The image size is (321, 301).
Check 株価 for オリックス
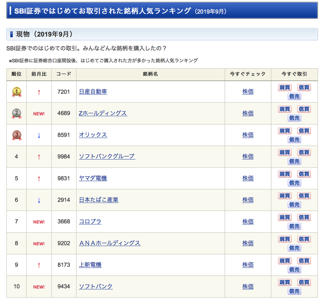248,135
